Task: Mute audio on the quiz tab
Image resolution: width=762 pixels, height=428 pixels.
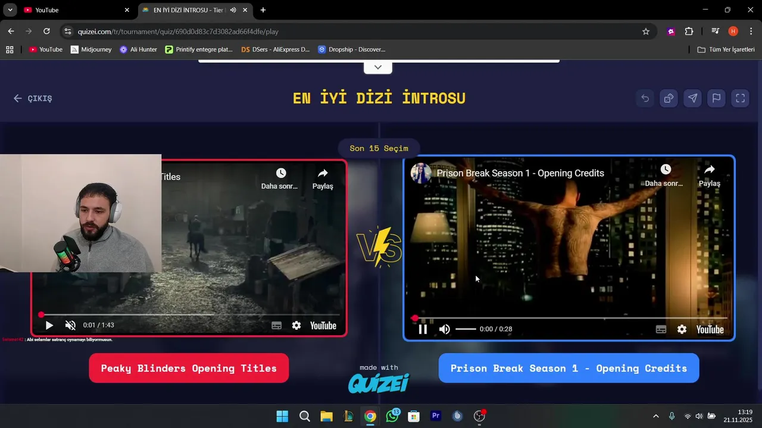Action: point(233,10)
